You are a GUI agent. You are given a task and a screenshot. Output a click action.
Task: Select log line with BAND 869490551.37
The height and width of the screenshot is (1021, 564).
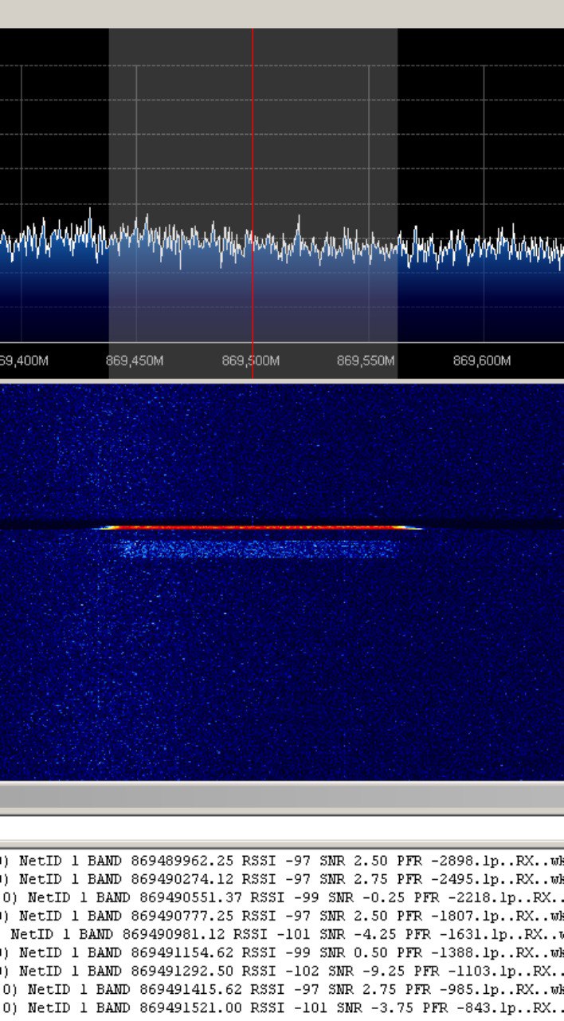282,897
